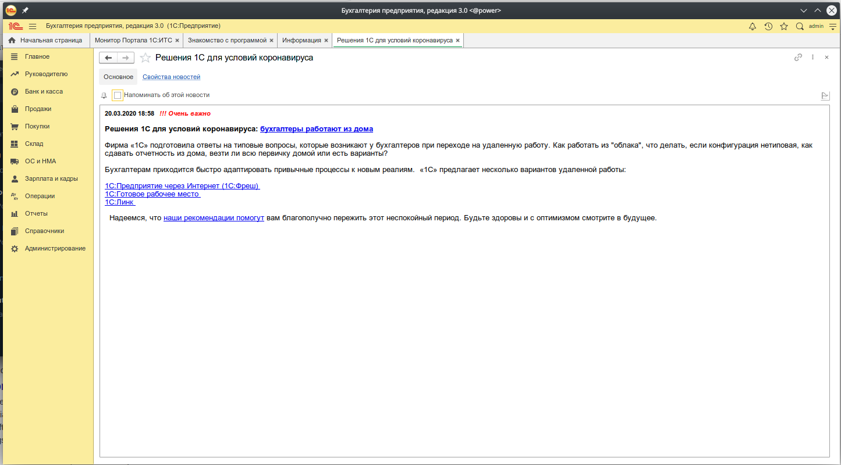Open the three-dot more actions menu
Screen dimensions: 841x465
(812, 57)
